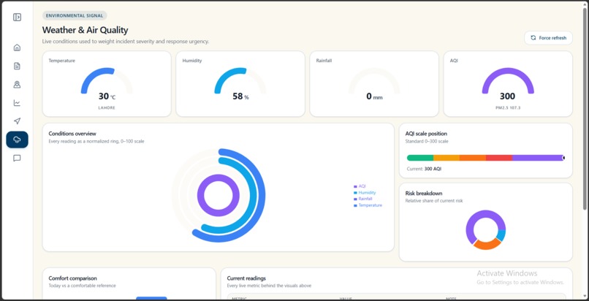
Task: Open the Home page from the sidebar
Action: tap(17, 47)
